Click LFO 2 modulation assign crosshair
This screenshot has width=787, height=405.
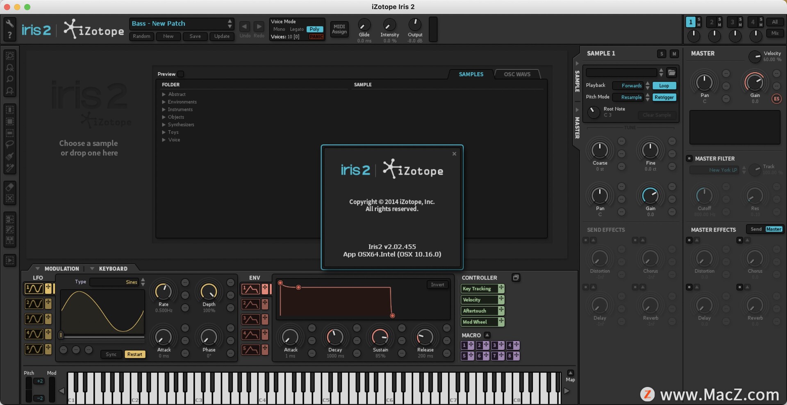point(48,303)
